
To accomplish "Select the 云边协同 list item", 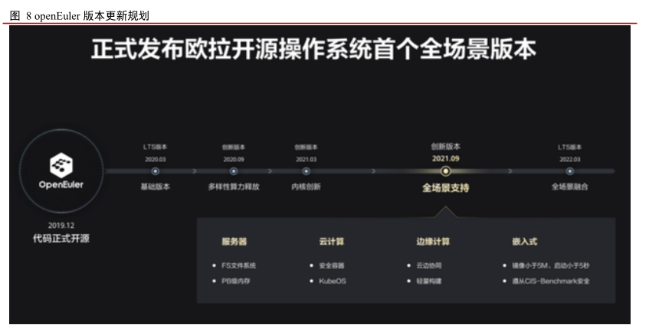I will point(429,265).
